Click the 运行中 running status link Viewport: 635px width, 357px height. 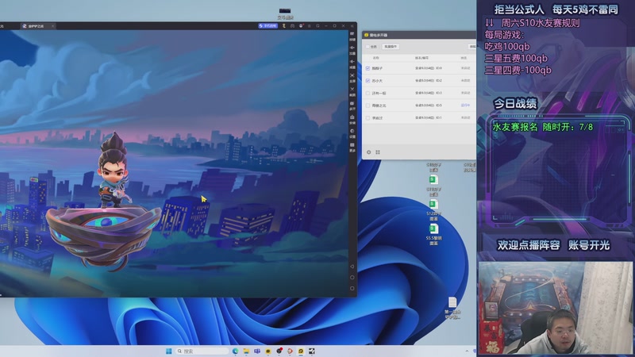click(465, 106)
